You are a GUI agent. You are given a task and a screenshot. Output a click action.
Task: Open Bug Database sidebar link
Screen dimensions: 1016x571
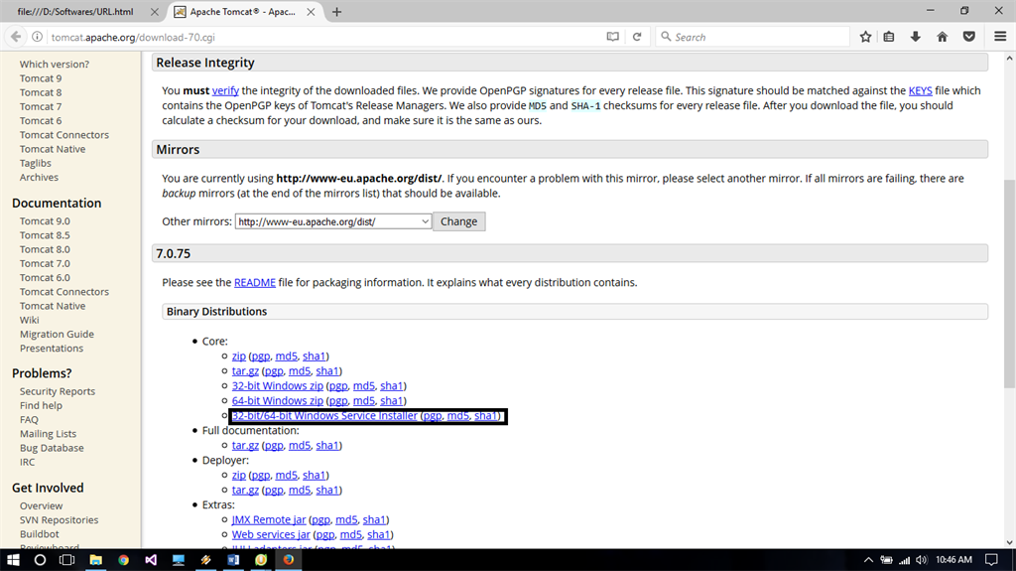[x=52, y=449]
